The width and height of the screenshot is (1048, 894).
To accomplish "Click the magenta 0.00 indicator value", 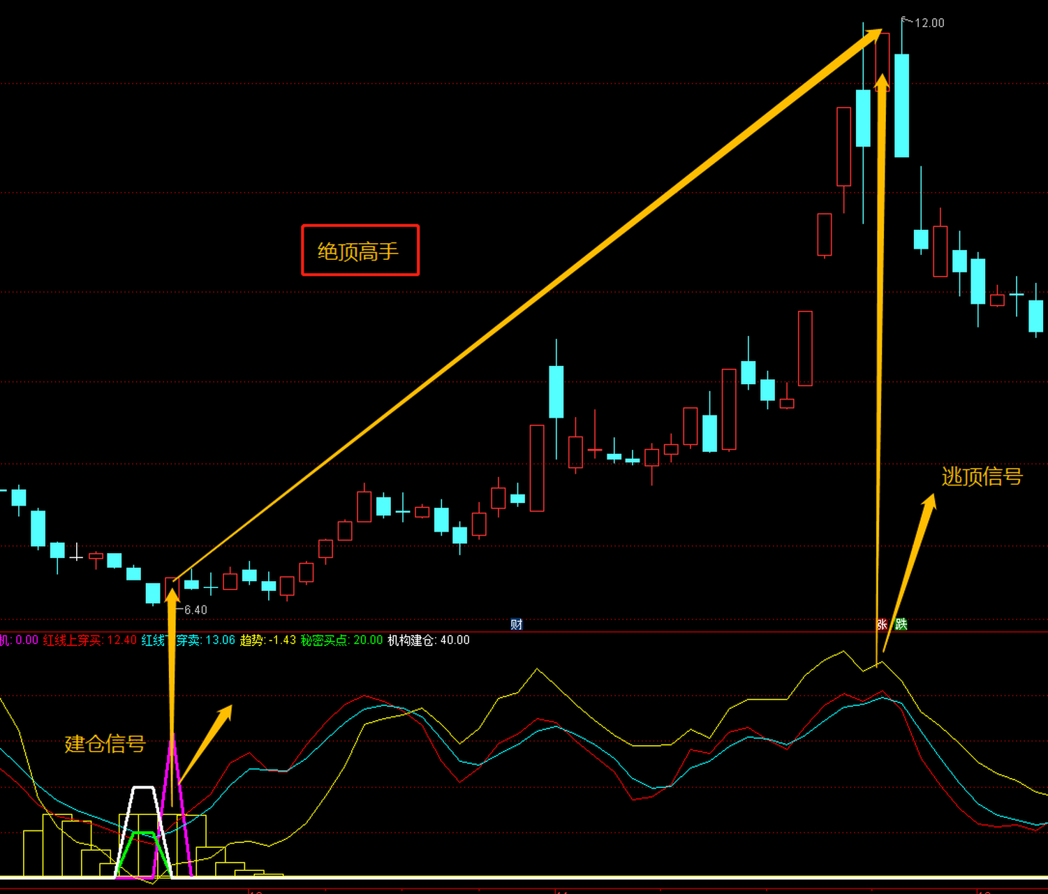I will coord(27,640).
